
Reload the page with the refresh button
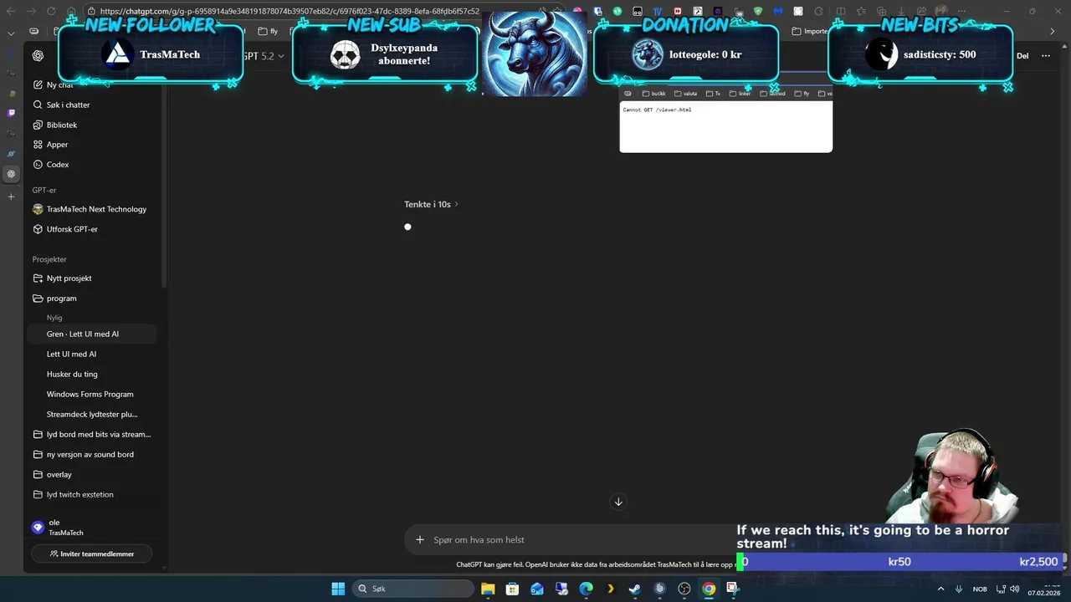pyautogui.click(x=51, y=11)
